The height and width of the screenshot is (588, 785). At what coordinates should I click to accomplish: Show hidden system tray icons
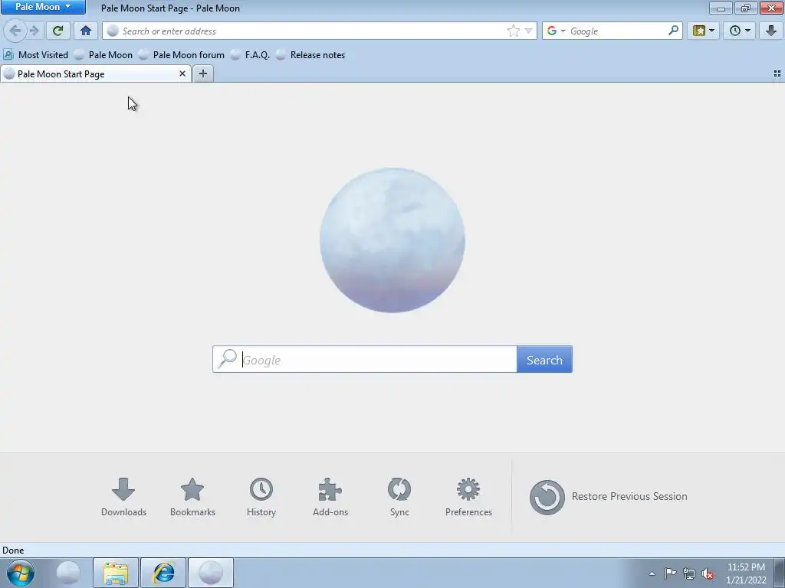click(x=652, y=573)
